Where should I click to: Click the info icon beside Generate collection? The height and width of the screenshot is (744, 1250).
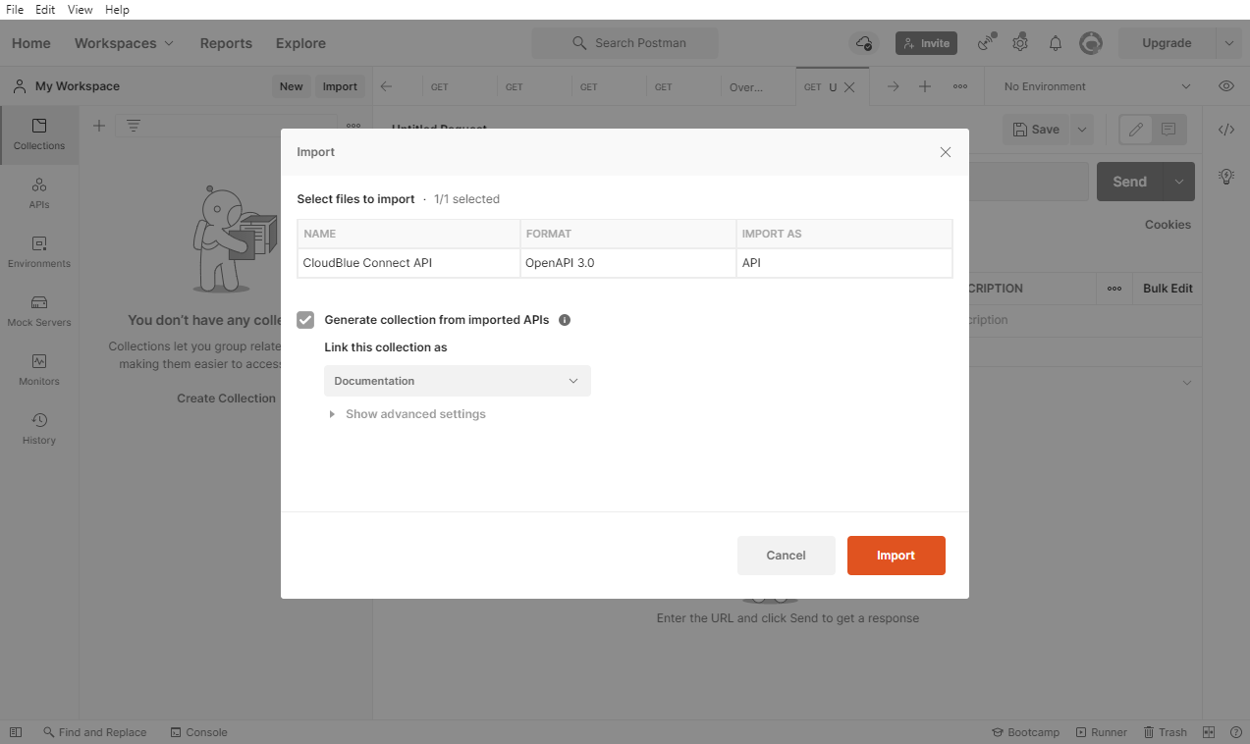565,320
